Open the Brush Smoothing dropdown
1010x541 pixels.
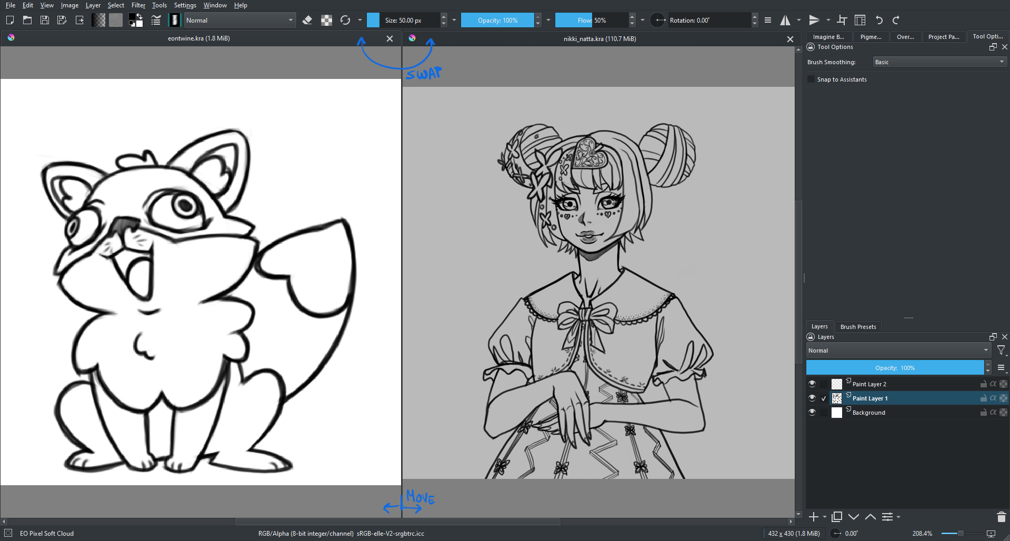coord(939,62)
